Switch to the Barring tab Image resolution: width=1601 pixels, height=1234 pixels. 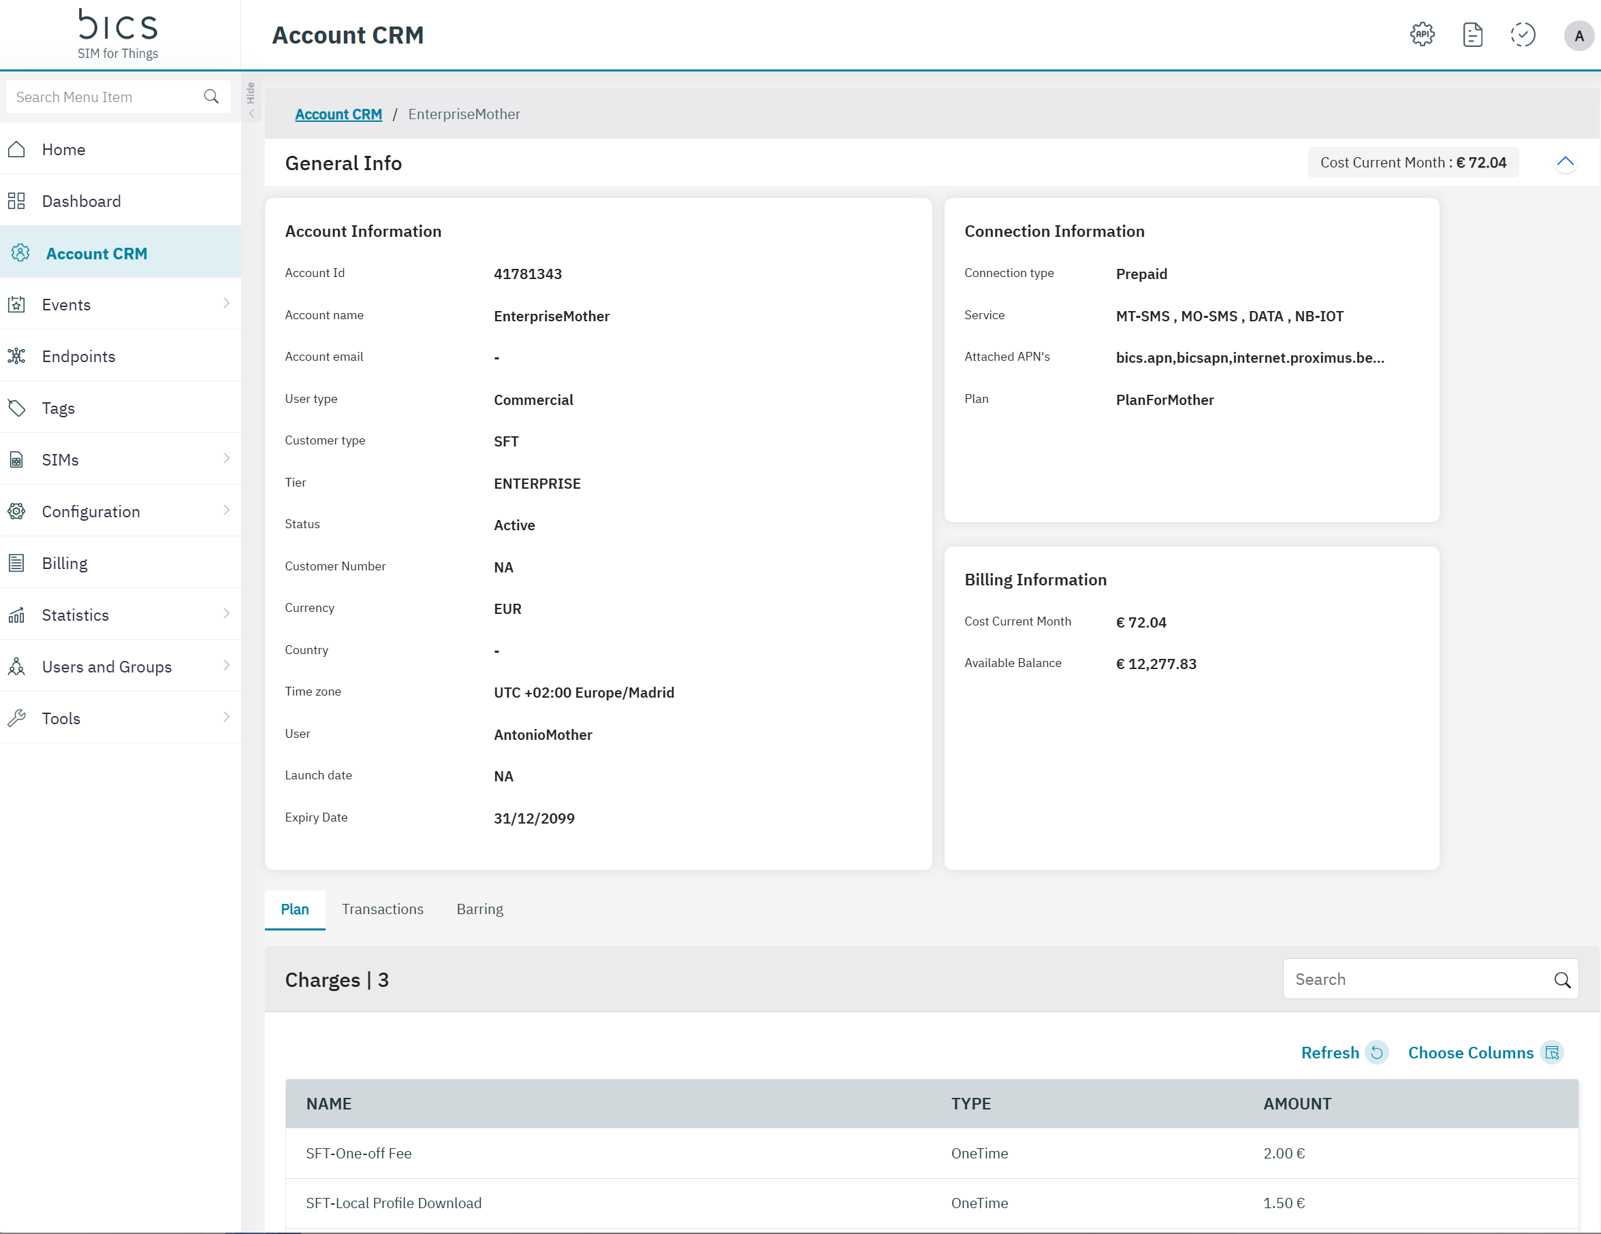479,909
